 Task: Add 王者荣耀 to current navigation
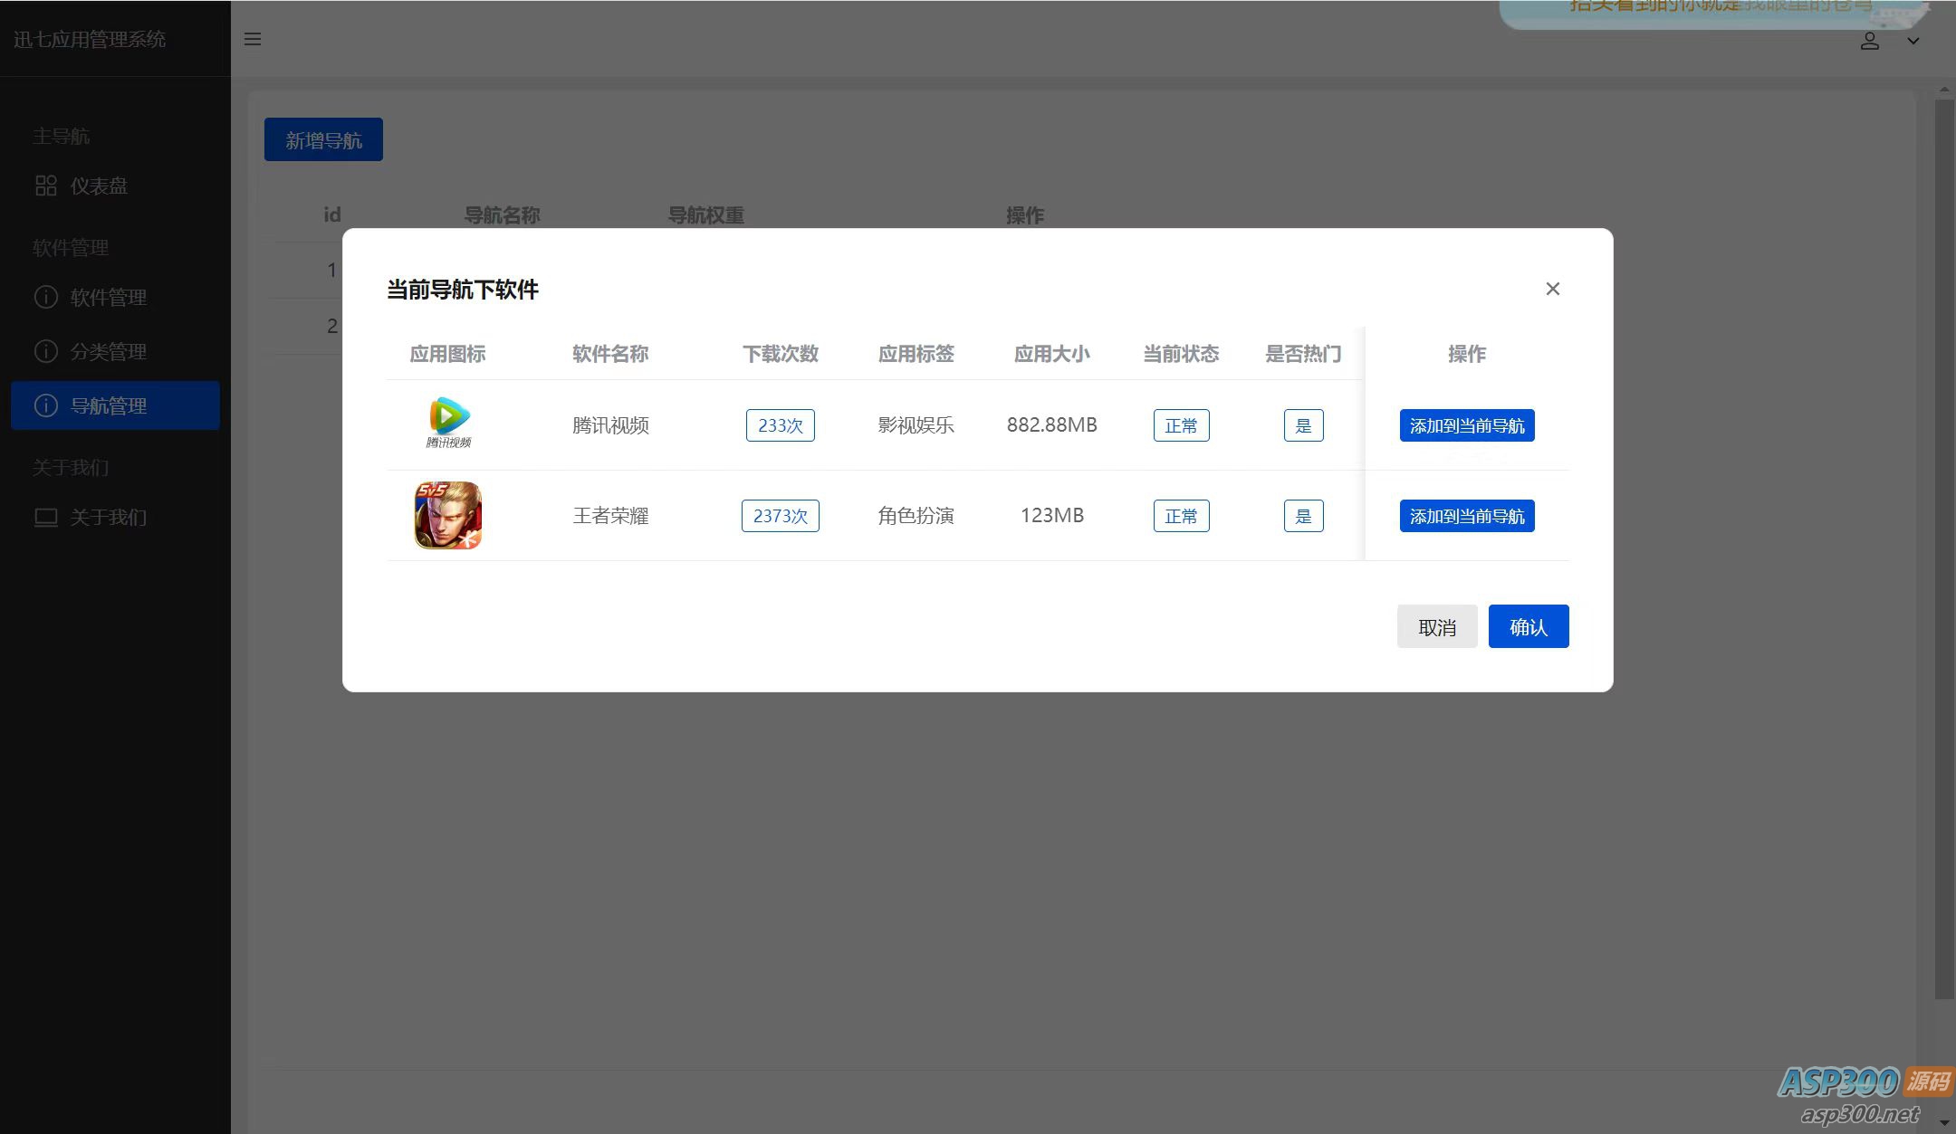pyautogui.click(x=1466, y=516)
